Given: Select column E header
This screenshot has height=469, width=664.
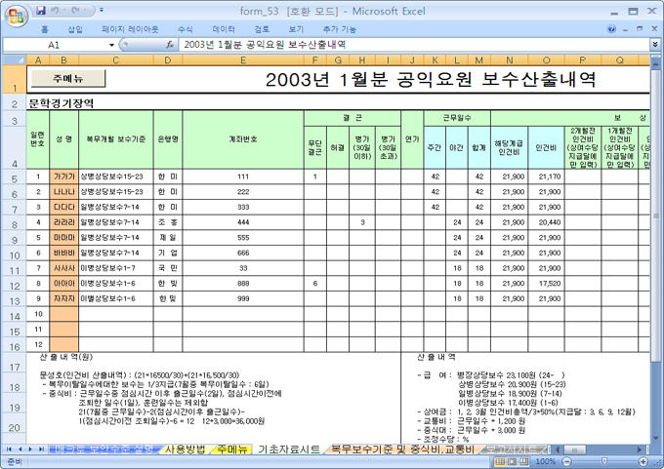Looking at the screenshot, I should 241,60.
